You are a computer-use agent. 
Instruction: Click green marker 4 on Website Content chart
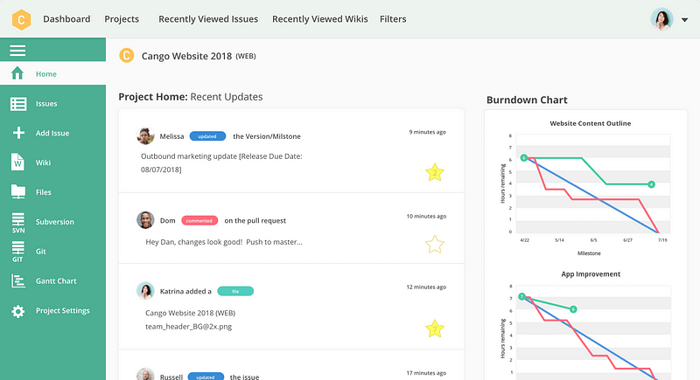(651, 184)
